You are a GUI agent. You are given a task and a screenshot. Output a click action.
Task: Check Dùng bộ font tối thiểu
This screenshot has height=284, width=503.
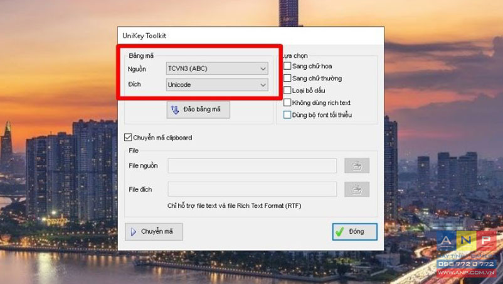[x=287, y=115]
